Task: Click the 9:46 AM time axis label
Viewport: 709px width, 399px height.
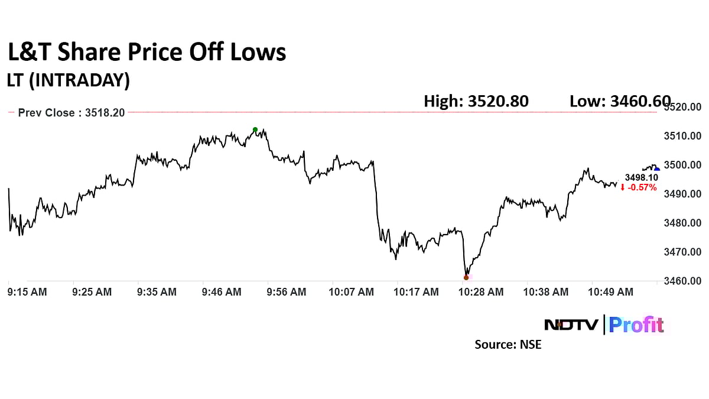Action: [x=221, y=291]
